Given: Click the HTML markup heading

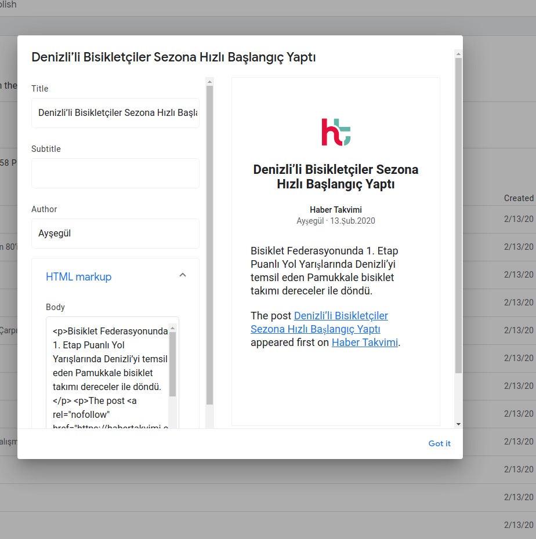Looking at the screenshot, I should 78,276.
